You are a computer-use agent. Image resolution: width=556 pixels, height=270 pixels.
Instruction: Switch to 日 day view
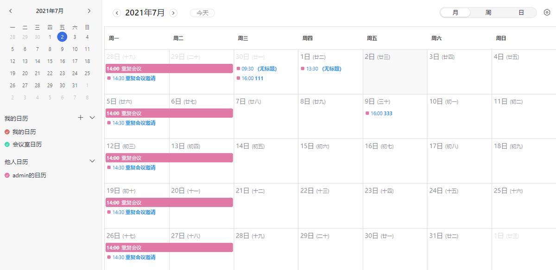521,13
